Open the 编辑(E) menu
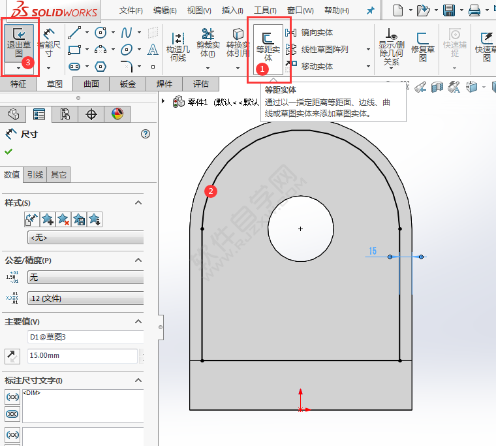Viewport: 496px width, 446px height. [x=165, y=10]
